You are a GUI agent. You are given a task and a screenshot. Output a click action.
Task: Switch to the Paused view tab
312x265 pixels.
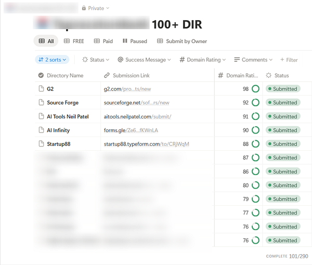pyautogui.click(x=135, y=41)
